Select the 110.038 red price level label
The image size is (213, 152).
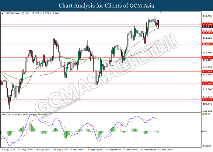[x=207, y=100]
